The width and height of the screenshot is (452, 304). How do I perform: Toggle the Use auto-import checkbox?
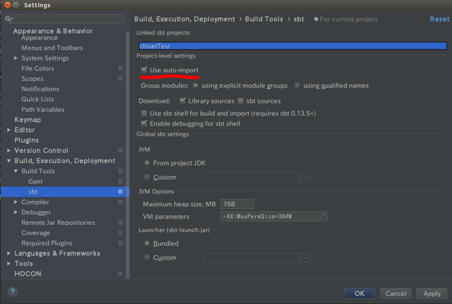[x=144, y=70]
